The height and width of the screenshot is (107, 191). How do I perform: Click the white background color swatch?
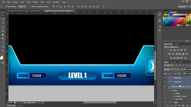coord(1,58)
